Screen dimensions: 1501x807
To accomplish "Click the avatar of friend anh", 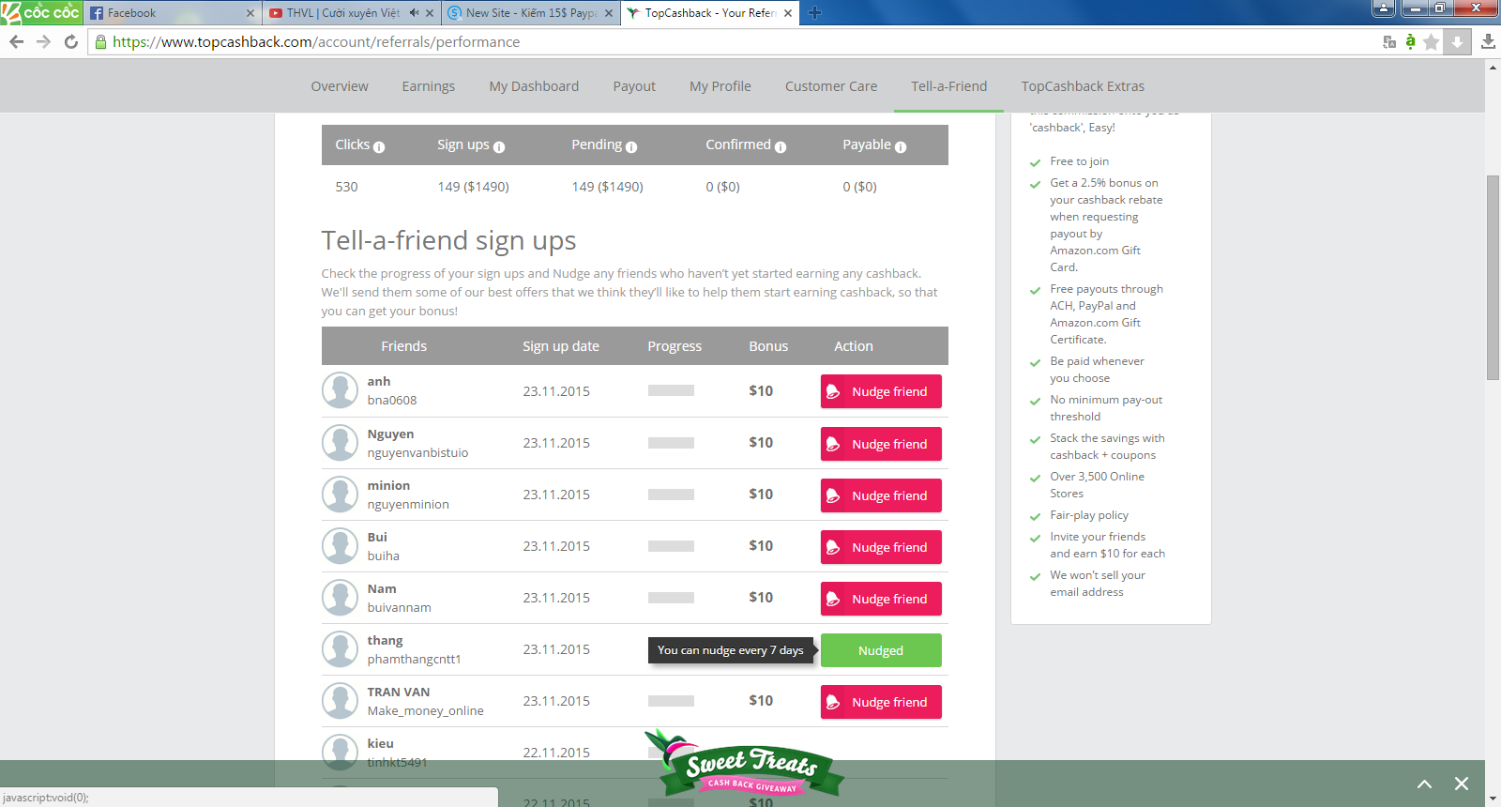I will [x=340, y=390].
